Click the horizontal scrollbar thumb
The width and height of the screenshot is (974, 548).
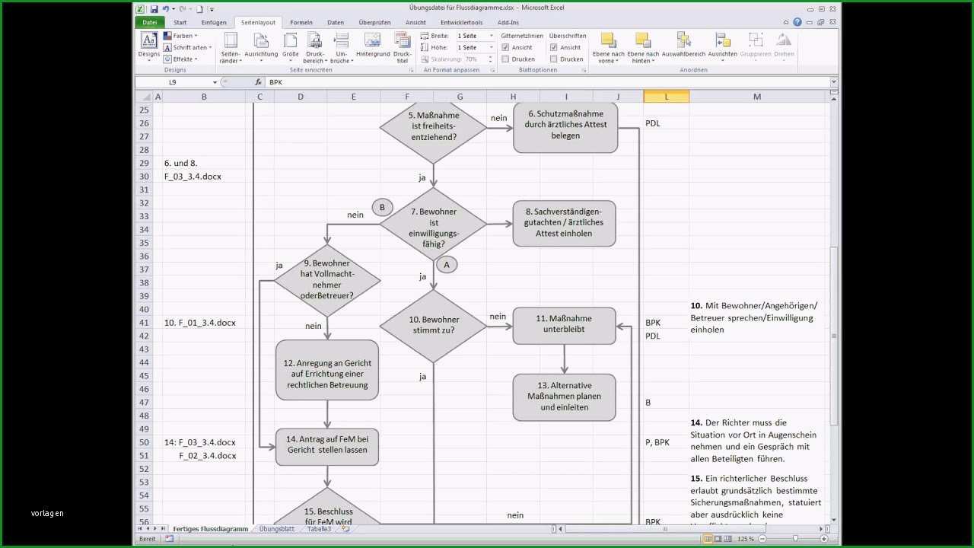tap(664, 528)
